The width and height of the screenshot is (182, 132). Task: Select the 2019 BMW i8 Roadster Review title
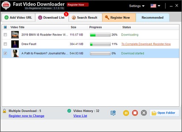point(45,35)
